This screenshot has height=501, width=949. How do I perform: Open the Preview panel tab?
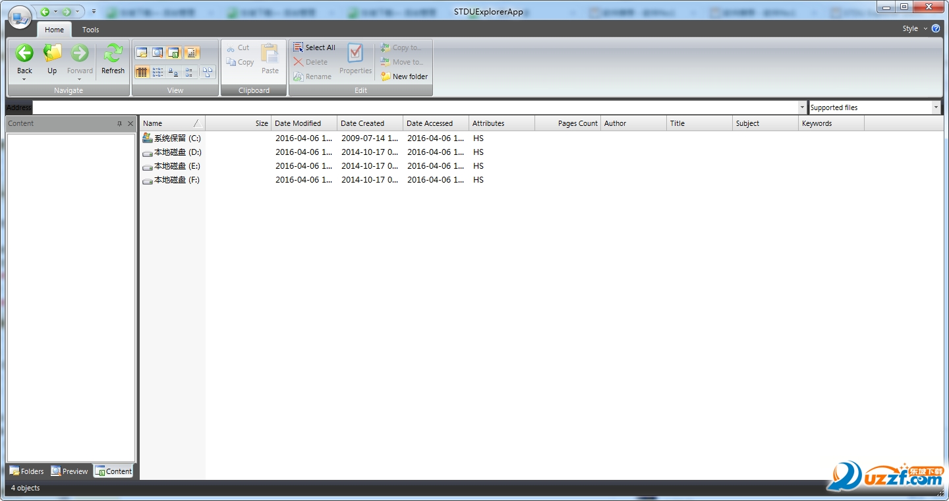click(x=70, y=471)
